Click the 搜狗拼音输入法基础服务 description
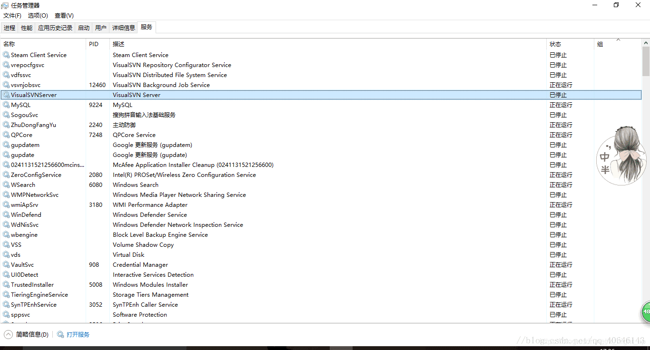650x350 pixels. click(144, 115)
